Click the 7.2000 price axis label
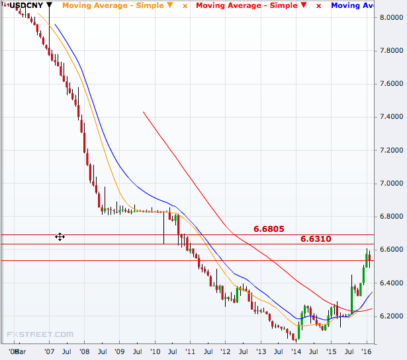Screen dimensions: 407x360 (x=391, y=150)
